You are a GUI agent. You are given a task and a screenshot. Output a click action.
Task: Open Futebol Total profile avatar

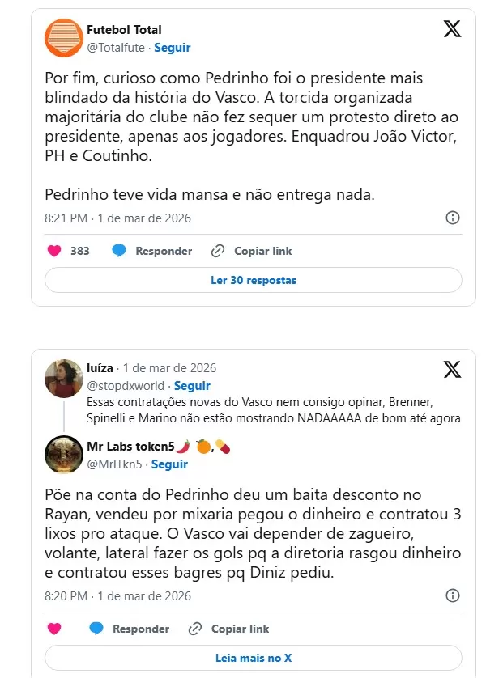click(x=64, y=38)
